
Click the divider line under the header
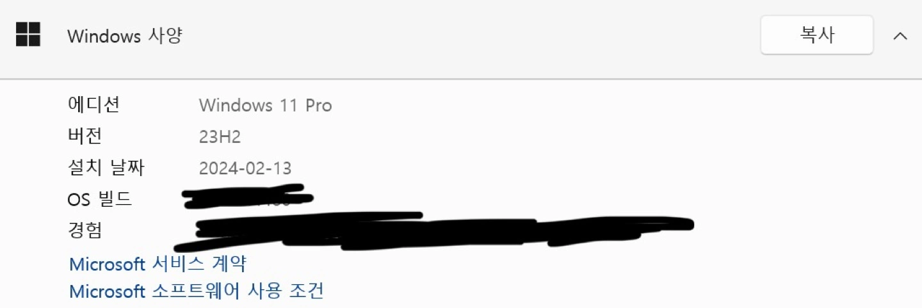(x=461, y=79)
